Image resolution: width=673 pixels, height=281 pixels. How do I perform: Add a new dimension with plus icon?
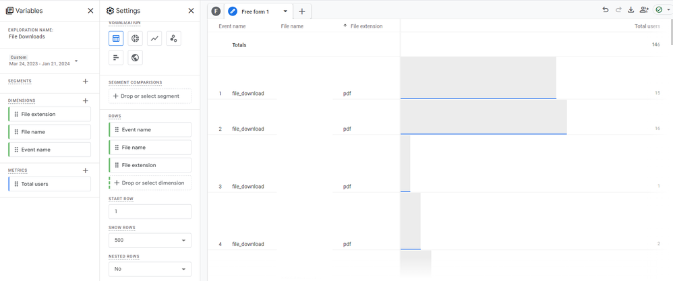[85, 100]
